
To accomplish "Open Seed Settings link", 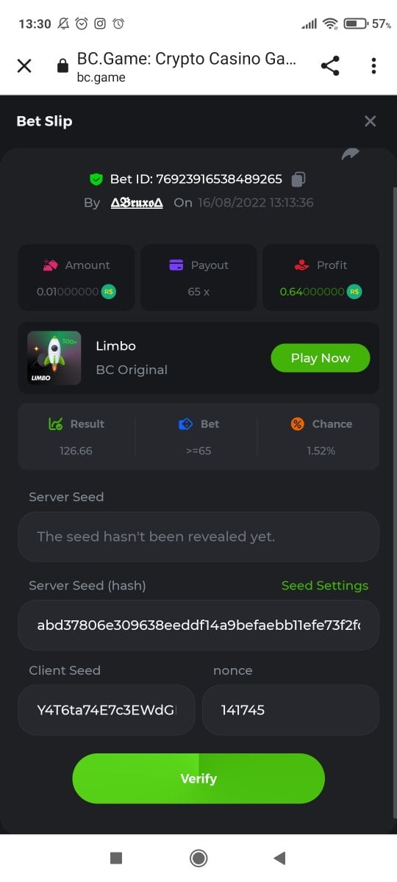I will [325, 586].
